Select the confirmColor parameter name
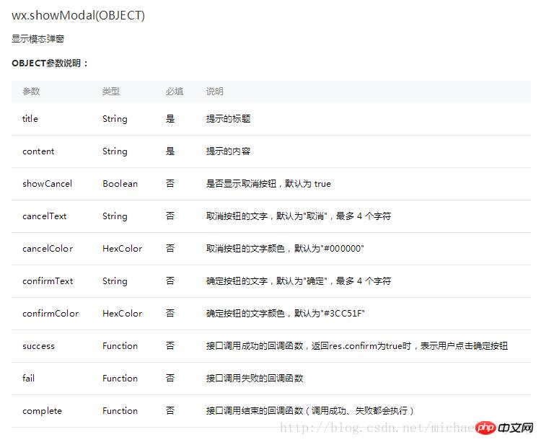 coord(50,314)
